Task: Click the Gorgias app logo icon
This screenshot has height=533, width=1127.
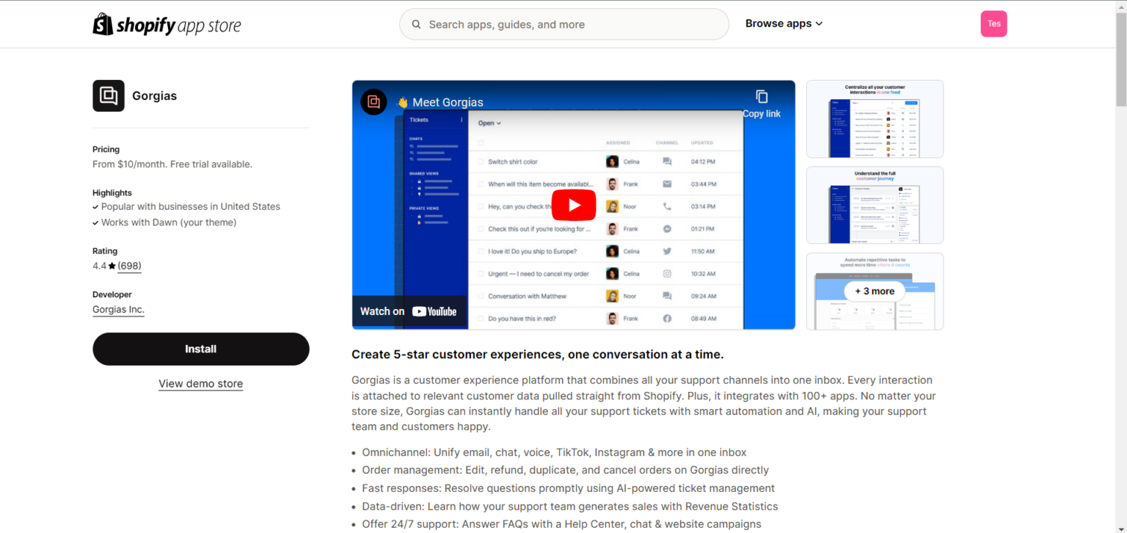Action: pos(108,95)
